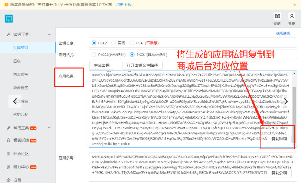Go to next image with right arrow
The width and height of the screenshot is (301, 183).
coord(286,101)
